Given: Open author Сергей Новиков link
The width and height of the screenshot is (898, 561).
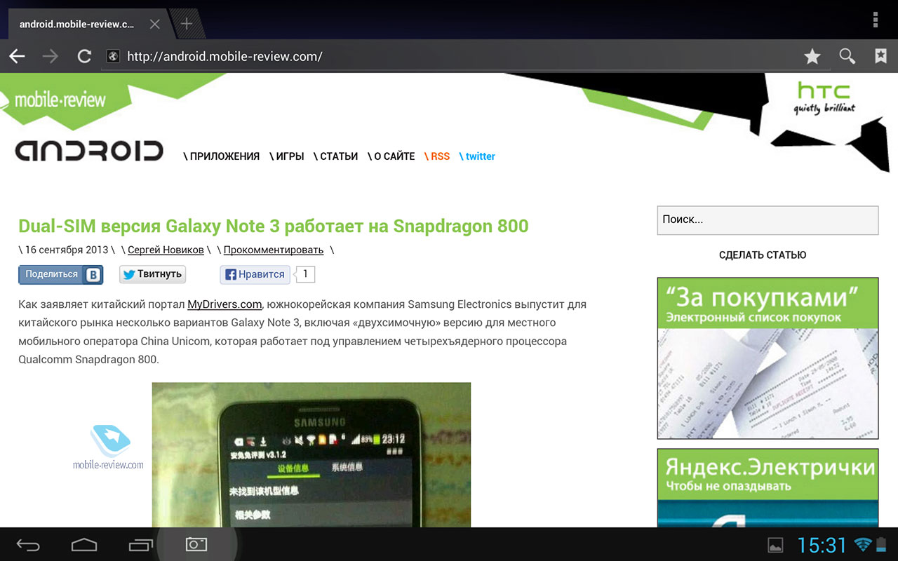Looking at the screenshot, I should (x=166, y=250).
